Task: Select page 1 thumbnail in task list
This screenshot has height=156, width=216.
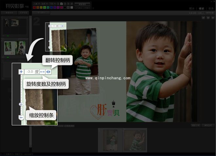Action: (15, 26)
